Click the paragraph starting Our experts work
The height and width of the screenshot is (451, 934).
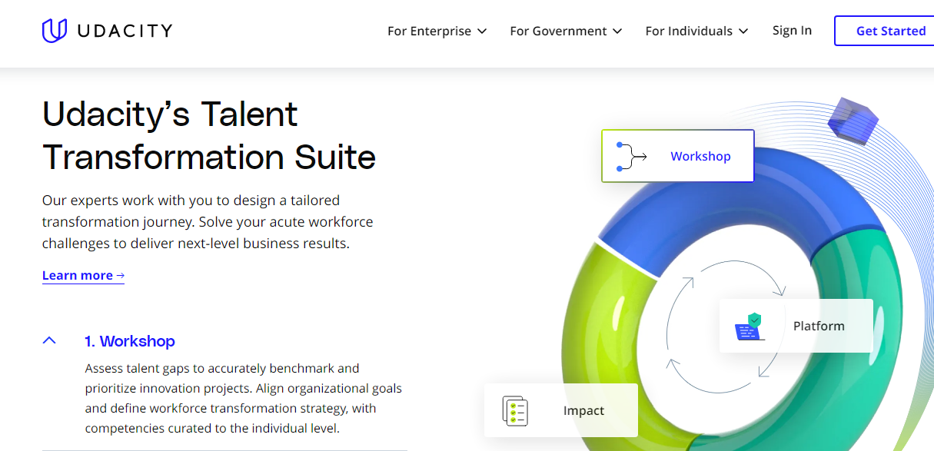pyautogui.click(x=208, y=222)
